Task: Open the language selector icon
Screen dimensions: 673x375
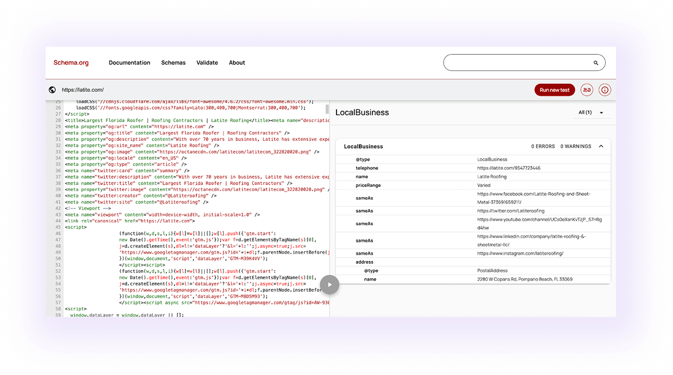Action: point(586,89)
